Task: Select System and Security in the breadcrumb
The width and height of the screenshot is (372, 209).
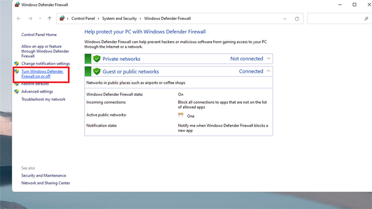Action: [x=120, y=19]
